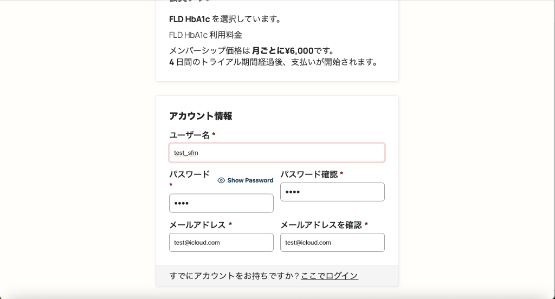The image size is (555, 299).
Task: Click the bold FLD HbA1c plan name
Action: [x=189, y=19]
